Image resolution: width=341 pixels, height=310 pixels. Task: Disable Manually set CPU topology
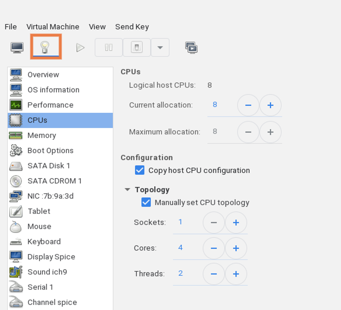pos(146,202)
